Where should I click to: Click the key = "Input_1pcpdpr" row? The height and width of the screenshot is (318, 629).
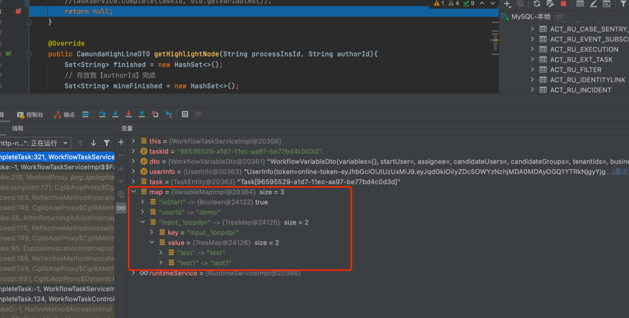(203, 233)
